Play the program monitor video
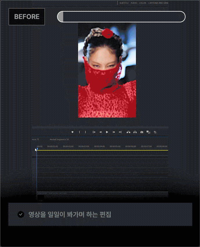This screenshot has height=247, width=200. point(107,132)
